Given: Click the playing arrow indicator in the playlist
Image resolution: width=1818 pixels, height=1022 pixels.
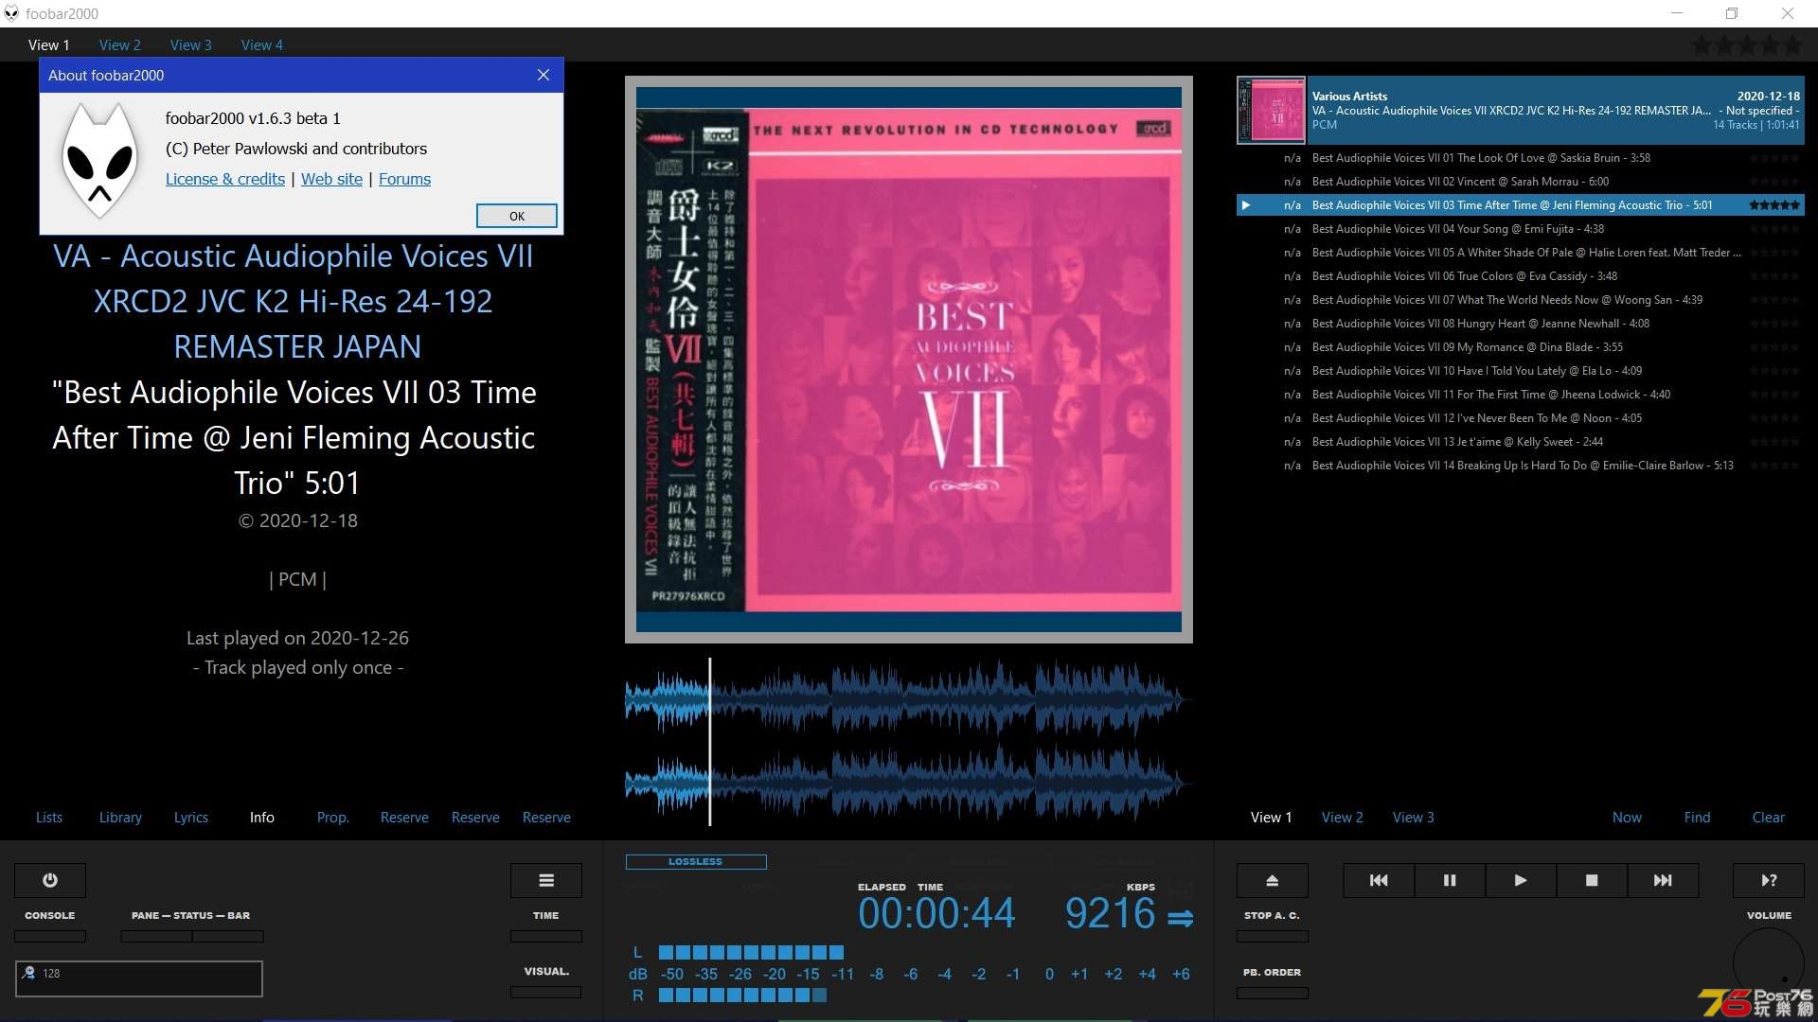Looking at the screenshot, I should tap(1246, 205).
